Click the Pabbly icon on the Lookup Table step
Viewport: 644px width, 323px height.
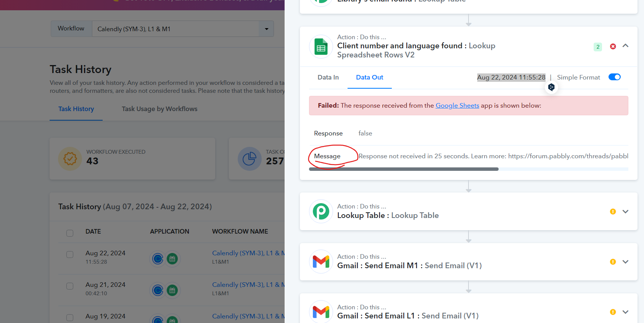321,212
